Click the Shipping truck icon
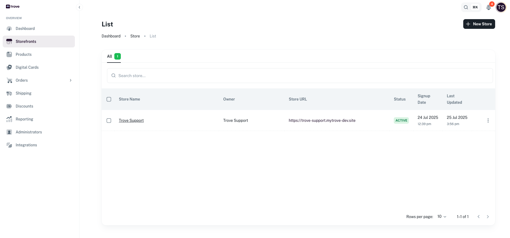 coord(9,93)
